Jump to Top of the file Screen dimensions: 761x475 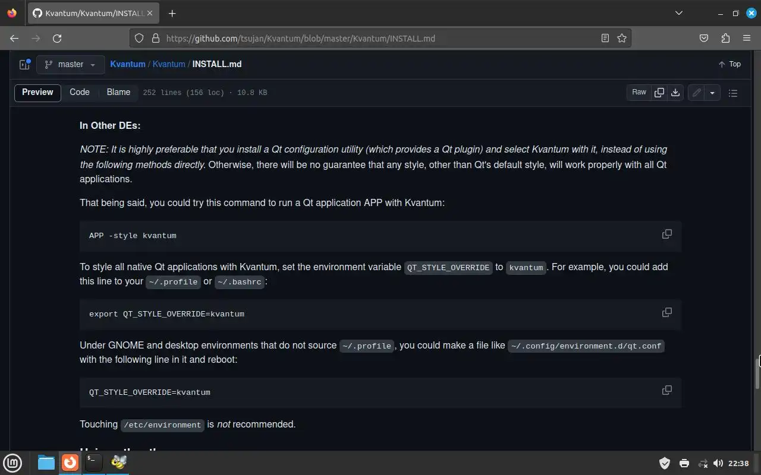coord(729,64)
